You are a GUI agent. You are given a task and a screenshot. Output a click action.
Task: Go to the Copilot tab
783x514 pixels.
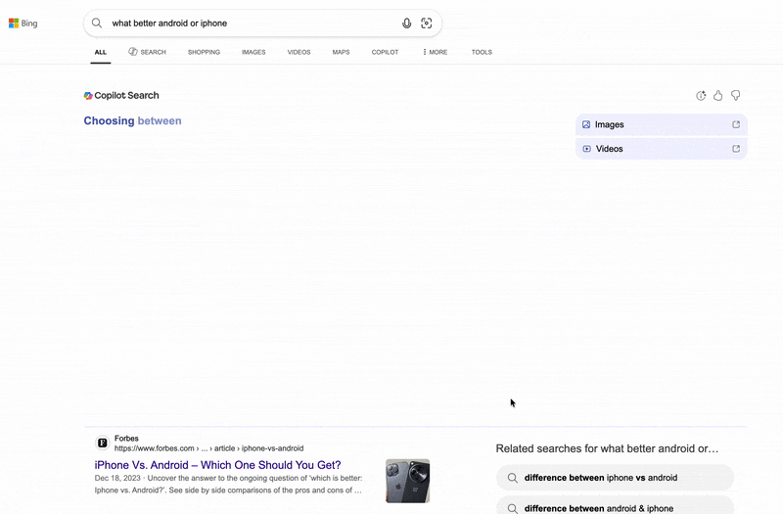[385, 52]
